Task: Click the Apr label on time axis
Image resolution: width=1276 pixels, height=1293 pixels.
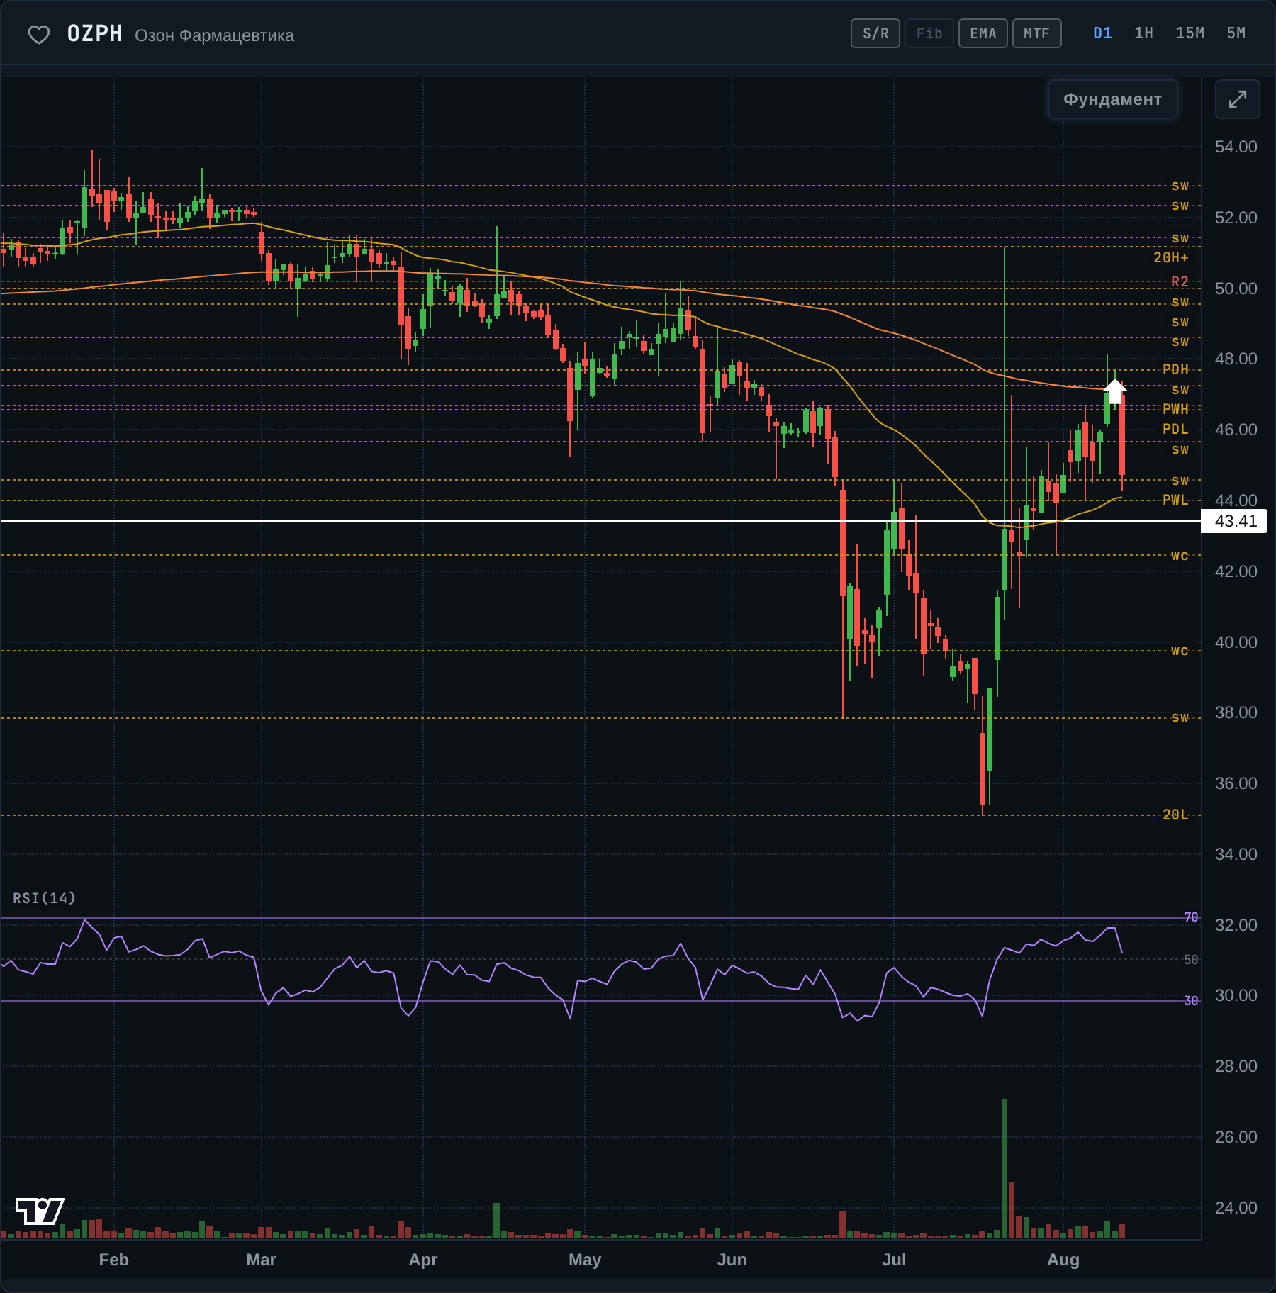Action: (423, 1260)
